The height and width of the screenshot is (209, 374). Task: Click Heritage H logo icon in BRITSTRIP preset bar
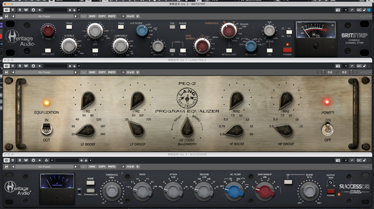[7, 16]
